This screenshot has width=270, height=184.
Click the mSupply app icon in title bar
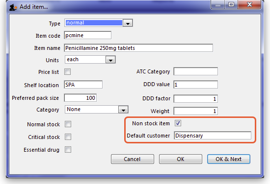[x=13, y=7]
